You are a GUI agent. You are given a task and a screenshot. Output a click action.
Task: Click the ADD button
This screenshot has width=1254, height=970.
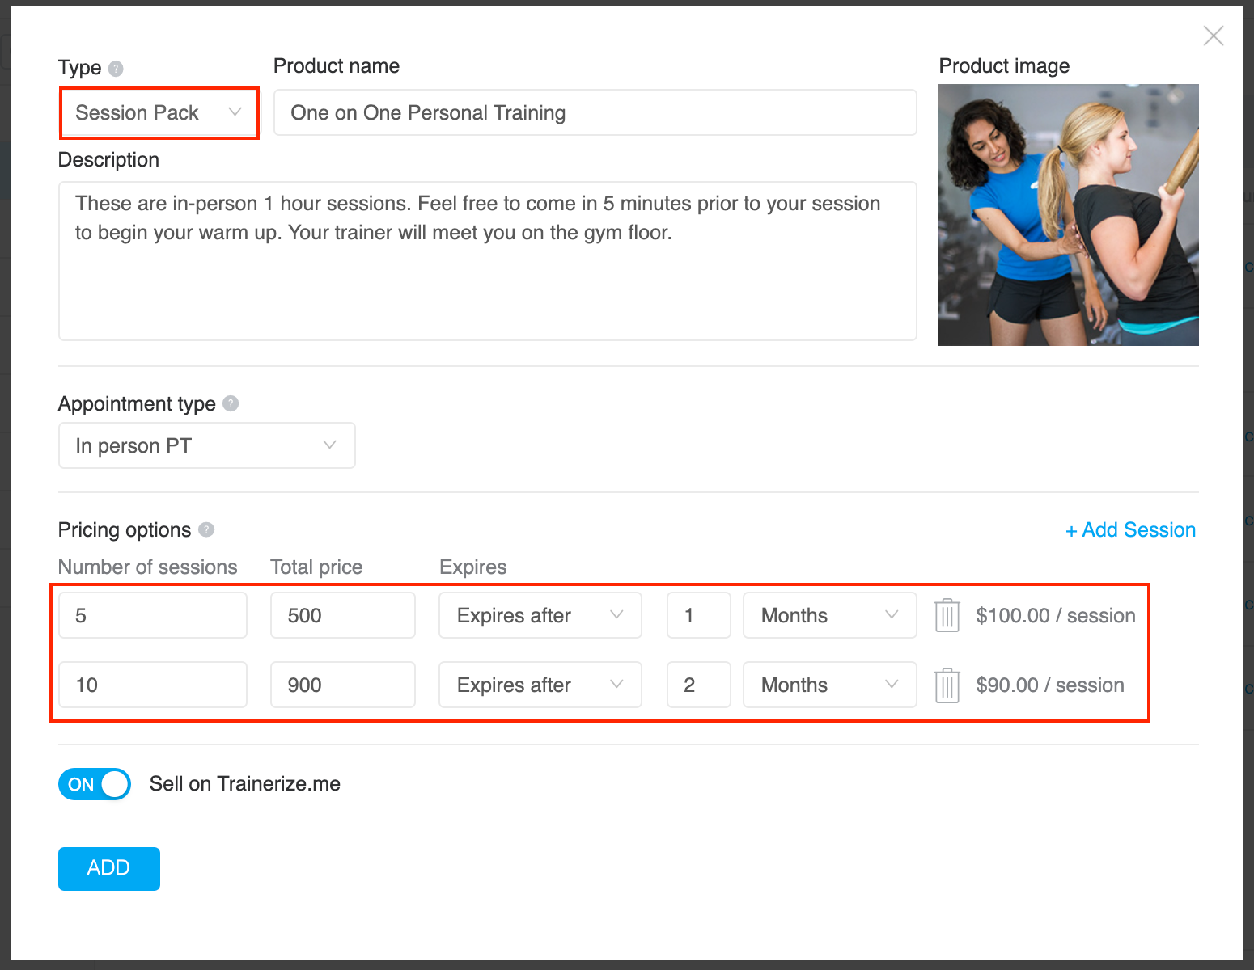coord(109,868)
